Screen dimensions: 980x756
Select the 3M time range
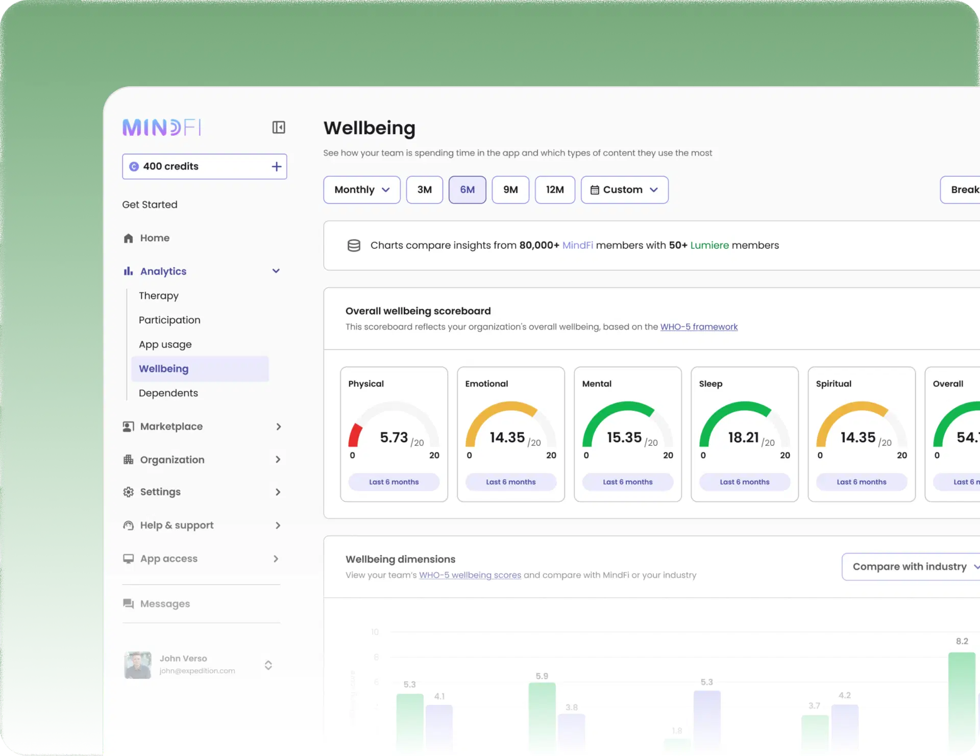point(424,190)
